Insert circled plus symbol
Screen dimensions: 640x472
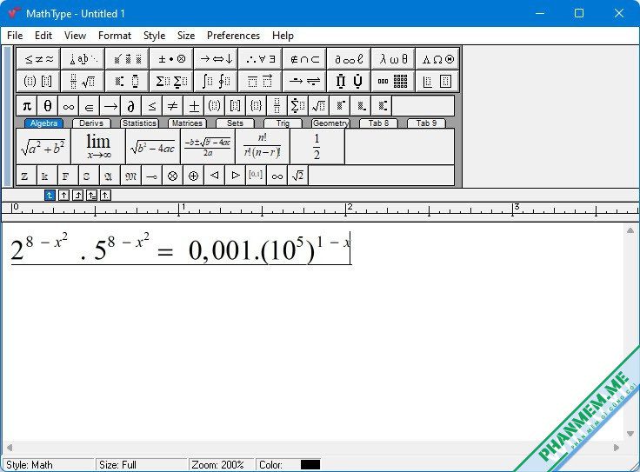193,176
